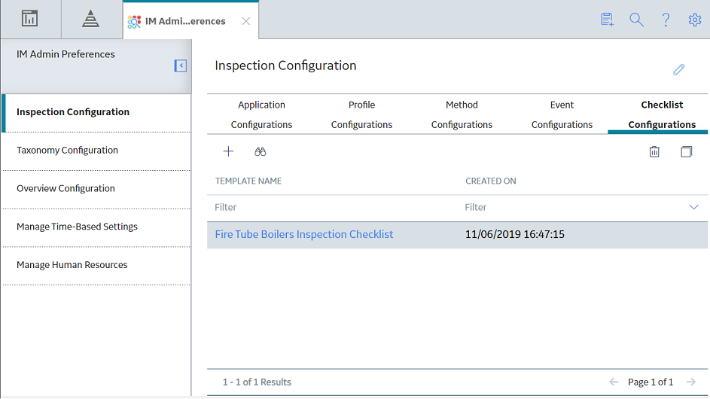Screen dimensions: 710x399
Task: Close the IM Admin Preferences tab
Action: [x=246, y=21]
